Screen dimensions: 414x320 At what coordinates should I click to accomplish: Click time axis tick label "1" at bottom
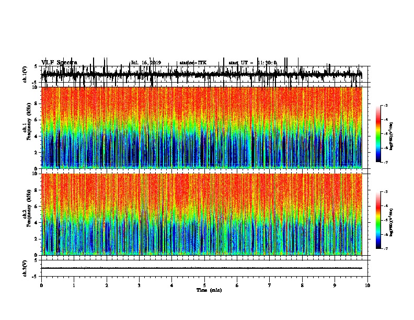(x=74, y=285)
